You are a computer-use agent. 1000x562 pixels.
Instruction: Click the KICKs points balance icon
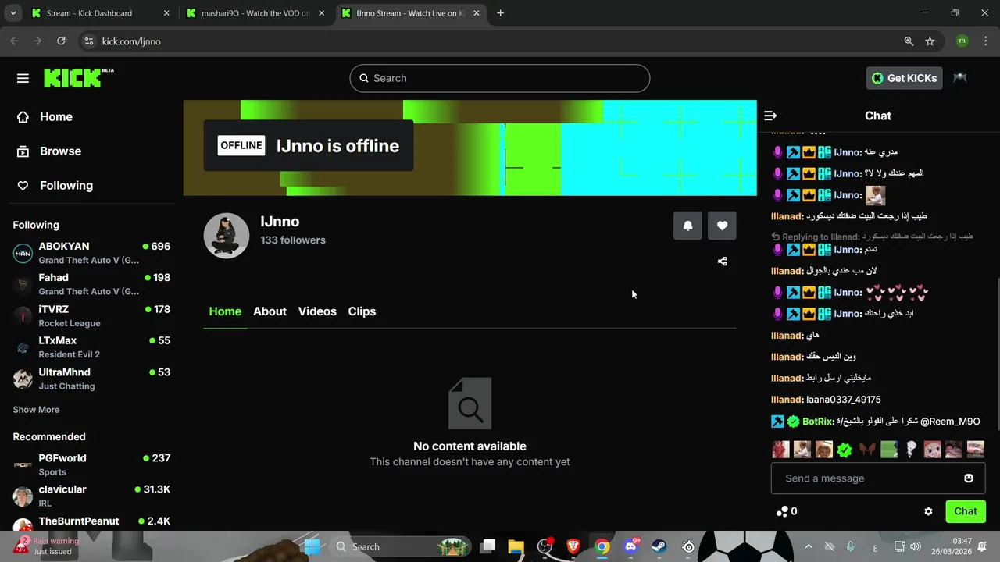782,511
